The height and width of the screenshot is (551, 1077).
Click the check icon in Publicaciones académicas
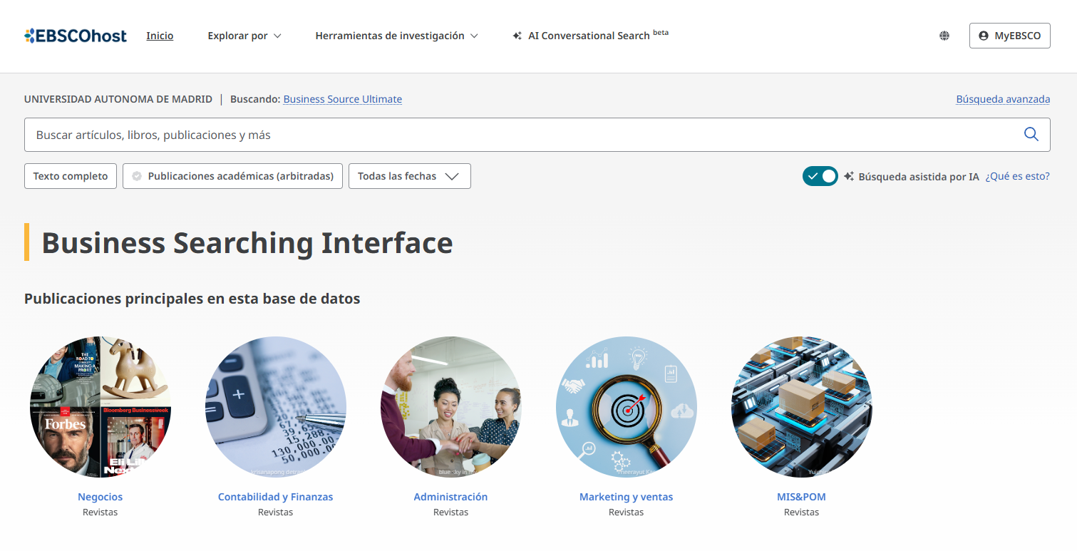pos(137,176)
